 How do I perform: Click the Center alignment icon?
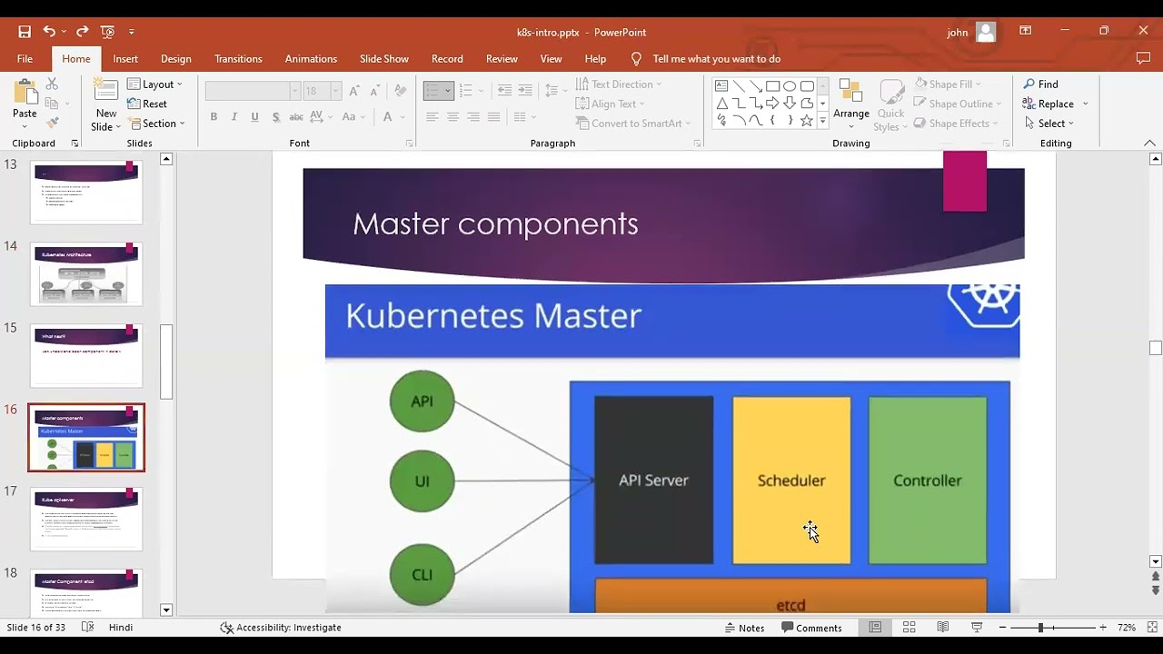tap(452, 117)
